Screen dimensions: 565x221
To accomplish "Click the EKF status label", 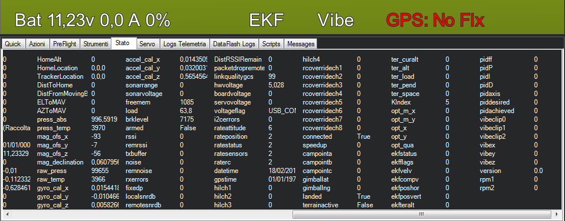I will [267, 20].
